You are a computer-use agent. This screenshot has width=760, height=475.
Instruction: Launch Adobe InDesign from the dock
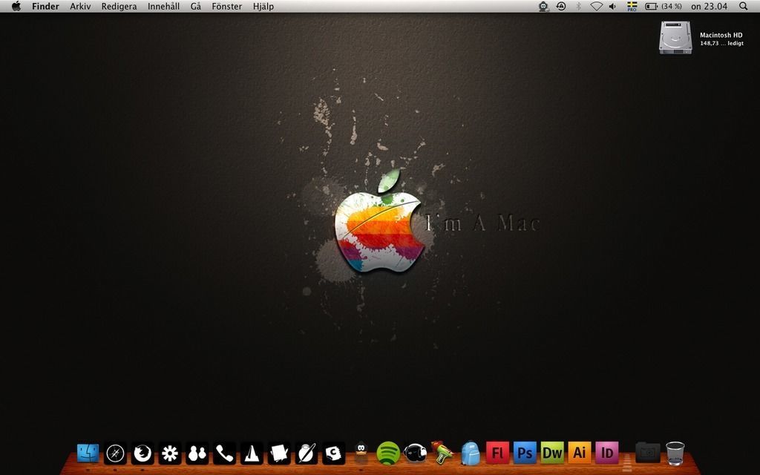click(607, 453)
